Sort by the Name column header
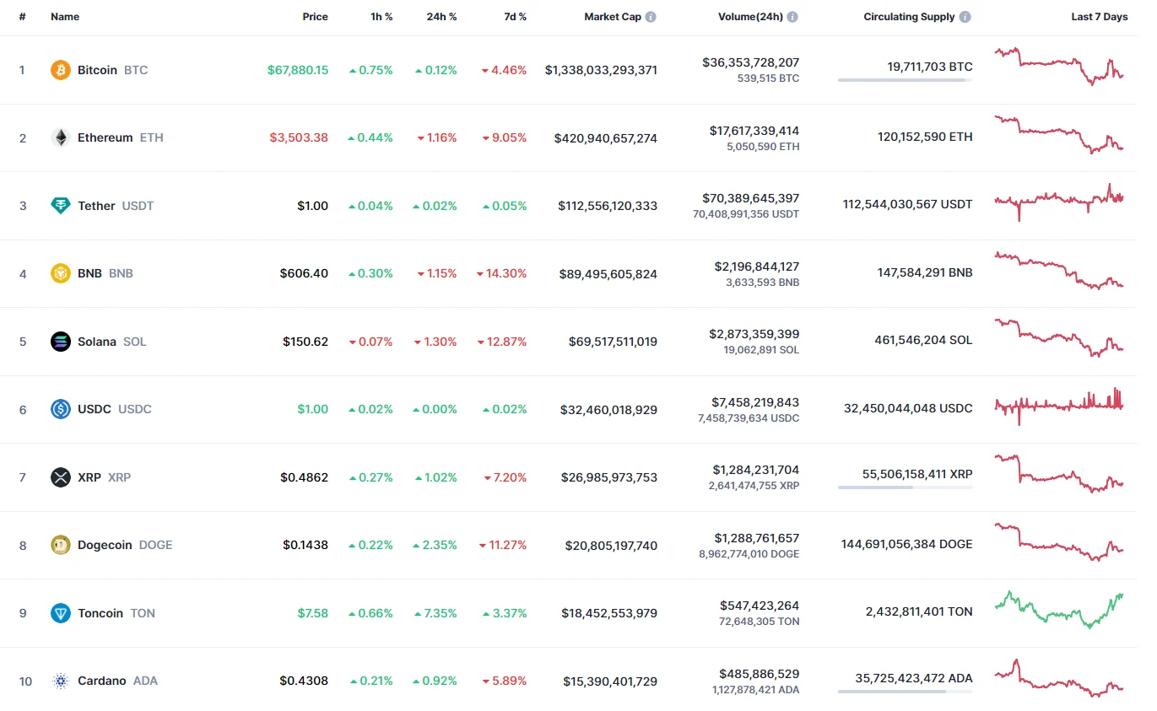 [65, 17]
